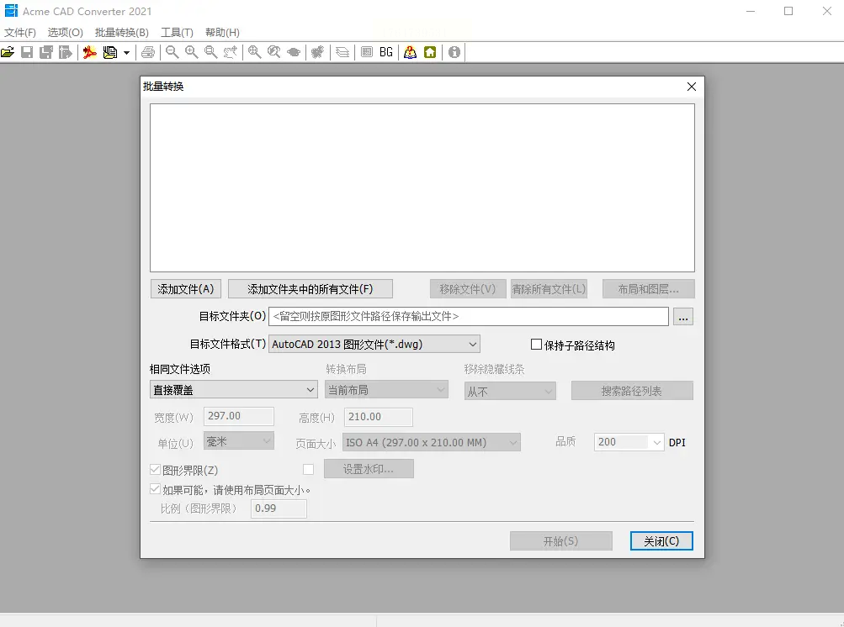Click the 开始(S) button
The height and width of the screenshot is (627, 844).
(561, 541)
